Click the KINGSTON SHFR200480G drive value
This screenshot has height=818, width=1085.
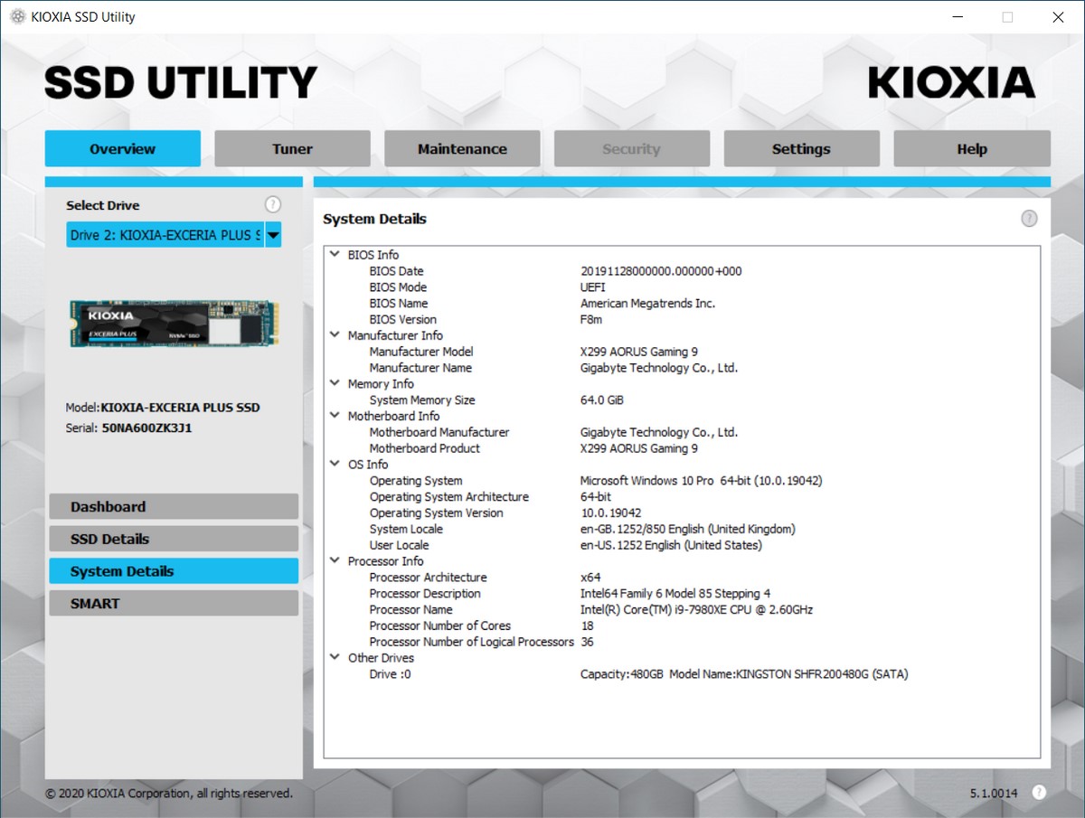tap(744, 674)
